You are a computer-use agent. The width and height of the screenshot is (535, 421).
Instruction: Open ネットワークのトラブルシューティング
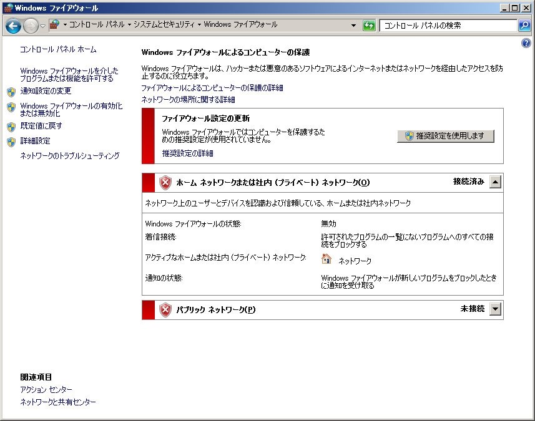coord(70,156)
